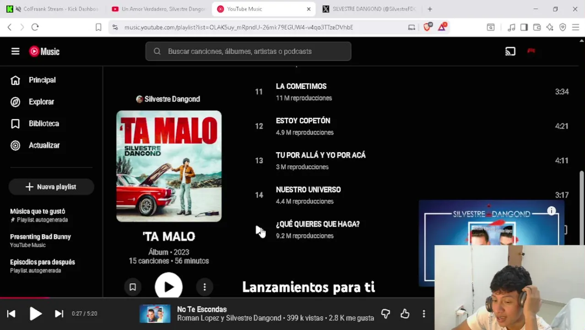Switch to ColFraank Stream Kick Dashboard tab
The width and height of the screenshot is (585, 330).
[x=54, y=9]
